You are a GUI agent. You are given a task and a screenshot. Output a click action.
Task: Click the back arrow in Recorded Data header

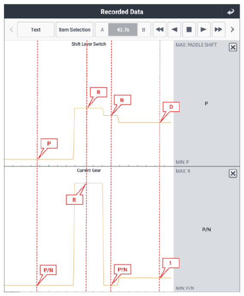[231, 12]
